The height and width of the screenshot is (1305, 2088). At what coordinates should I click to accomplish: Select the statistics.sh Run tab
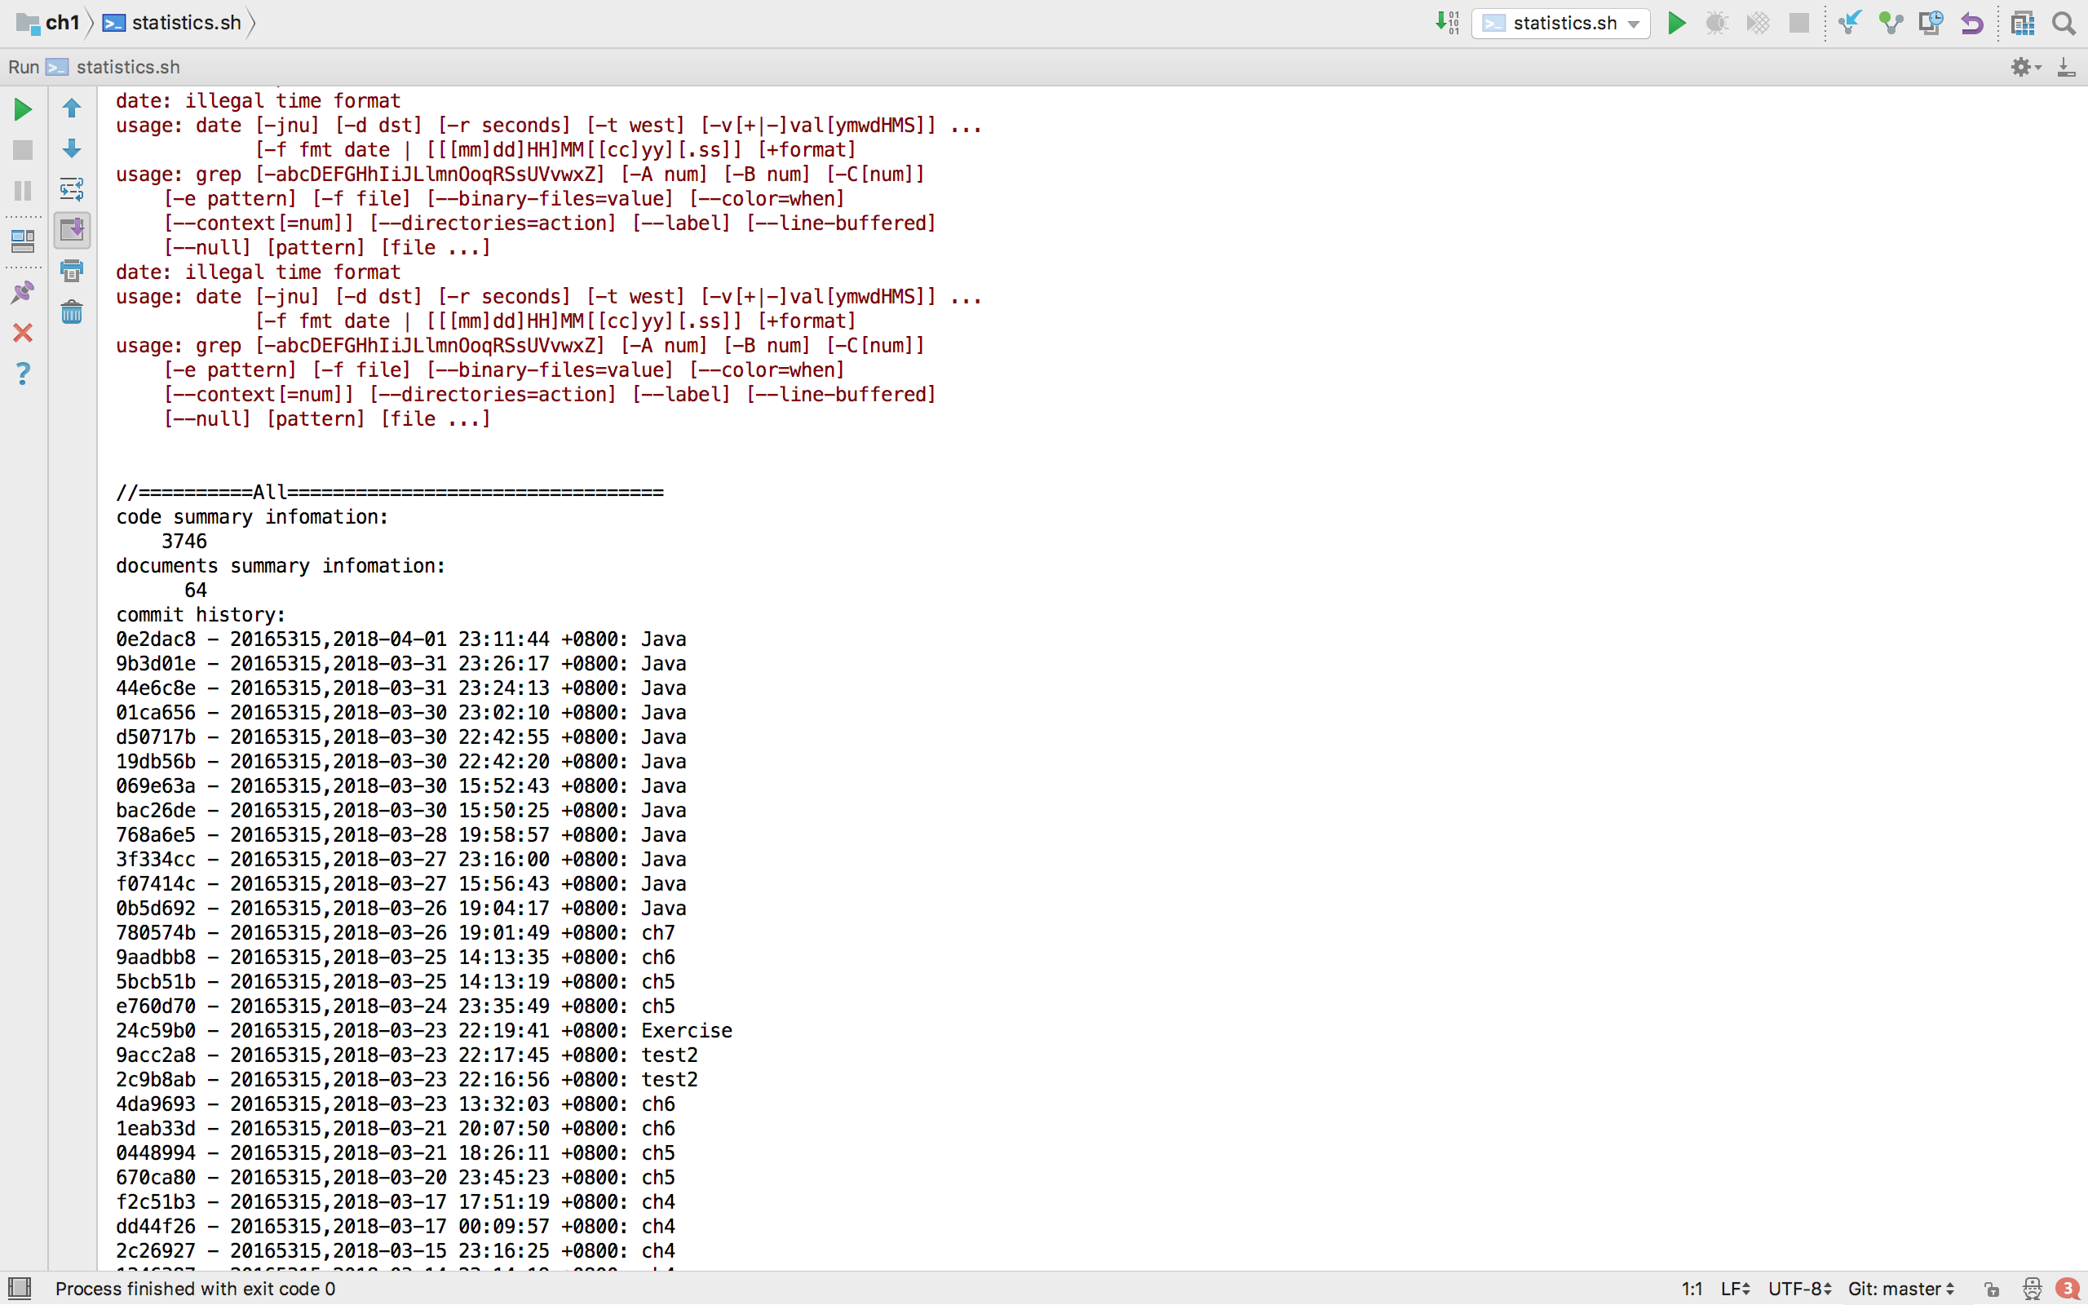coord(113,66)
